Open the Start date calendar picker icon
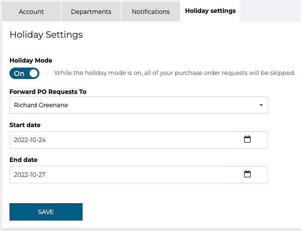The height and width of the screenshot is (231, 301). pos(247,140)
